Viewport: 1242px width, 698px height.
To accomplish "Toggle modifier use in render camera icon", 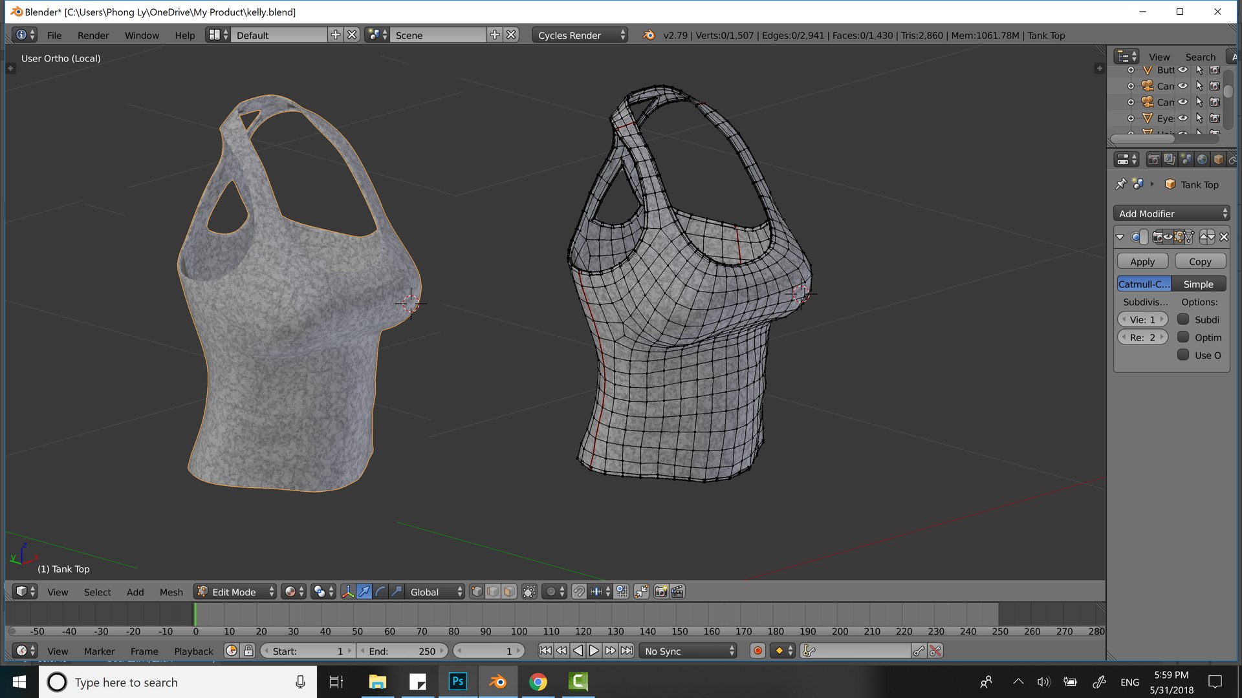I will 1158,237.
